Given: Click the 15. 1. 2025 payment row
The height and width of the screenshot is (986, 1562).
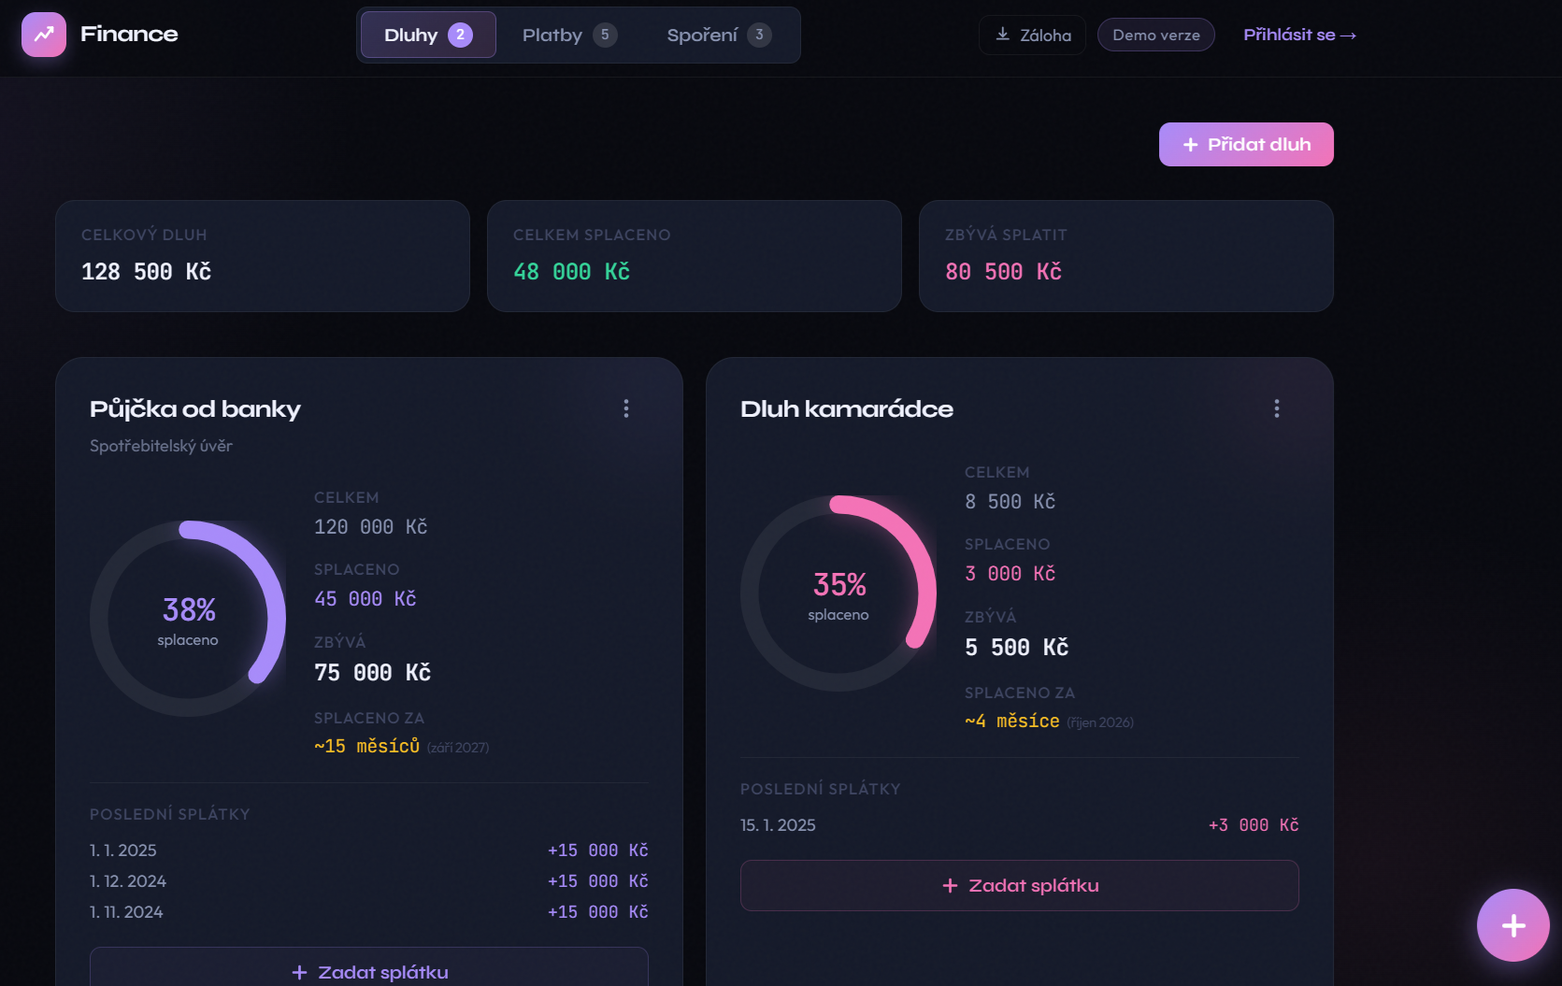Looking at the screenshot, I should pyautogui.click(x=1020, y=825).
